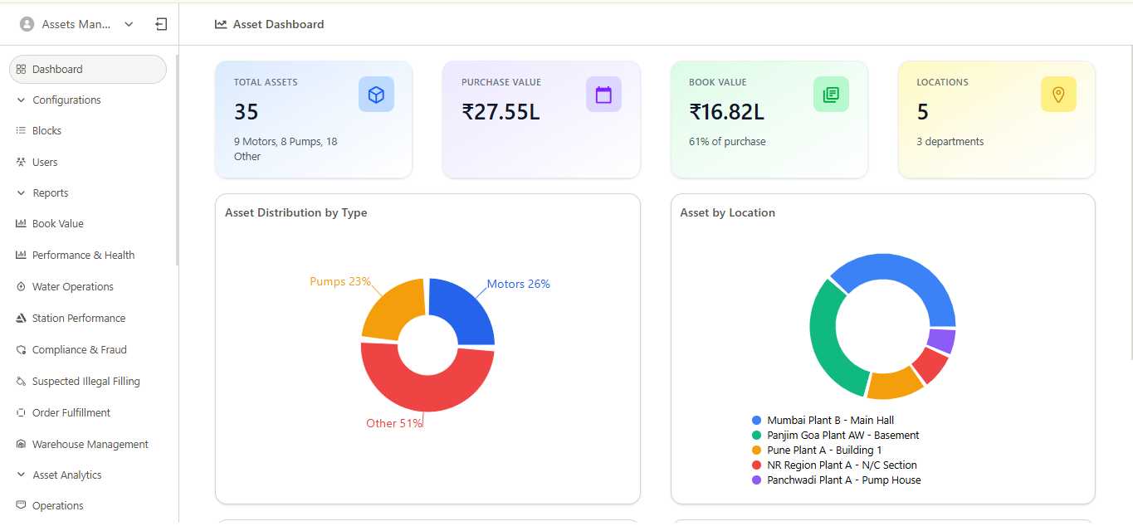Click the cube icon on Total Assets card
Image resolution: width=1133 pixels, height=526 pixels.
376,95
